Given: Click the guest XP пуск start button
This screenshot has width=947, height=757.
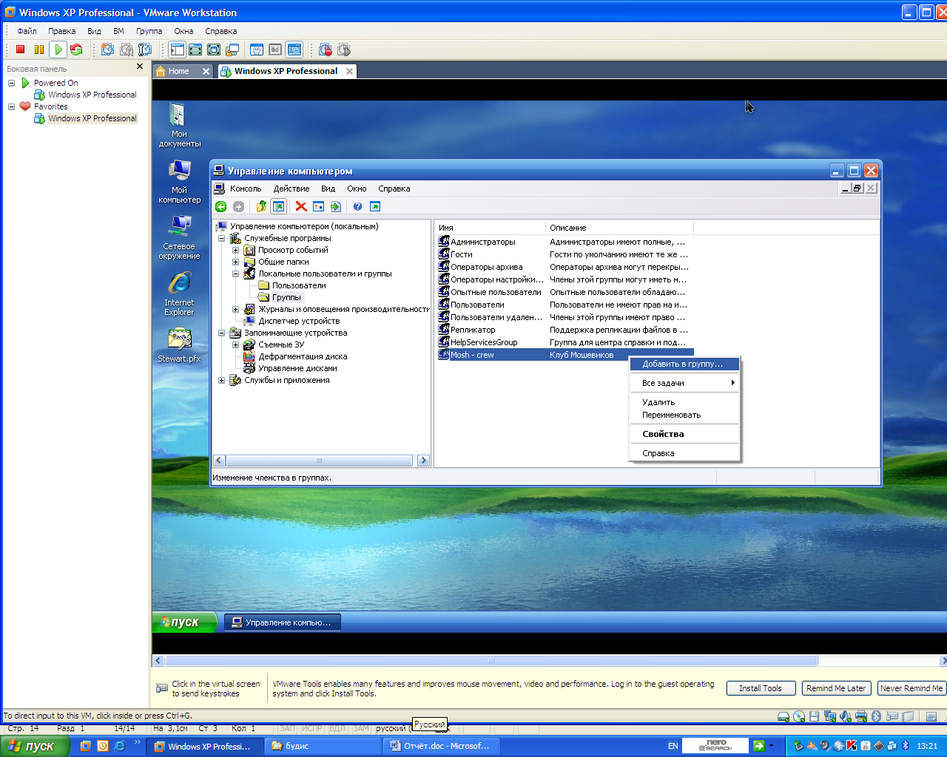Looking at the screenshot, I should [x=185, y=622].
